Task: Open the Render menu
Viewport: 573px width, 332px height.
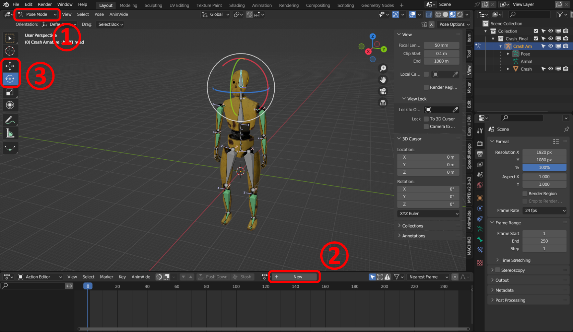Action: point(45,4)
